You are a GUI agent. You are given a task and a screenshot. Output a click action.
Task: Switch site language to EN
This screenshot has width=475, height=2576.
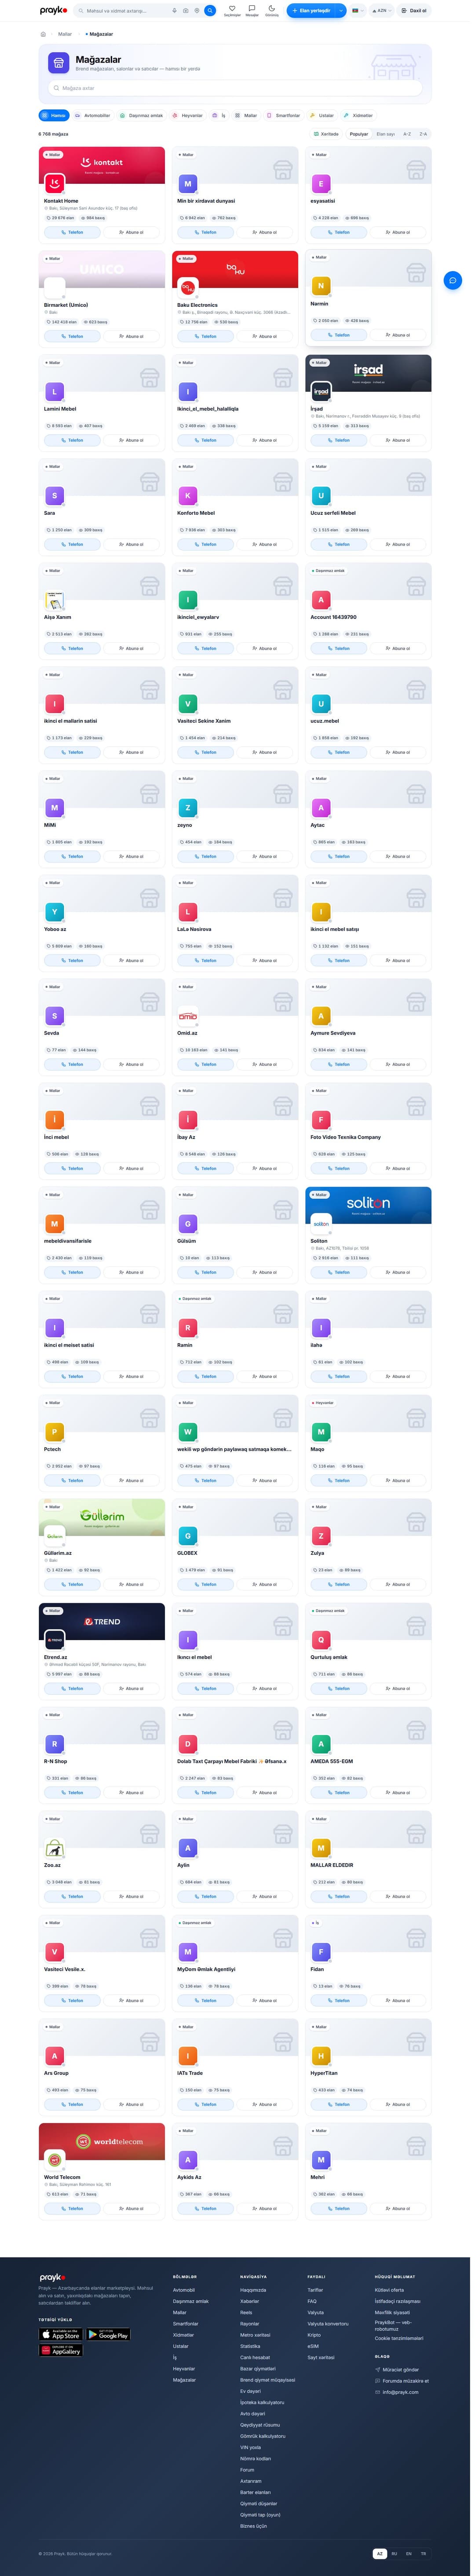[x=408, y=2553]
